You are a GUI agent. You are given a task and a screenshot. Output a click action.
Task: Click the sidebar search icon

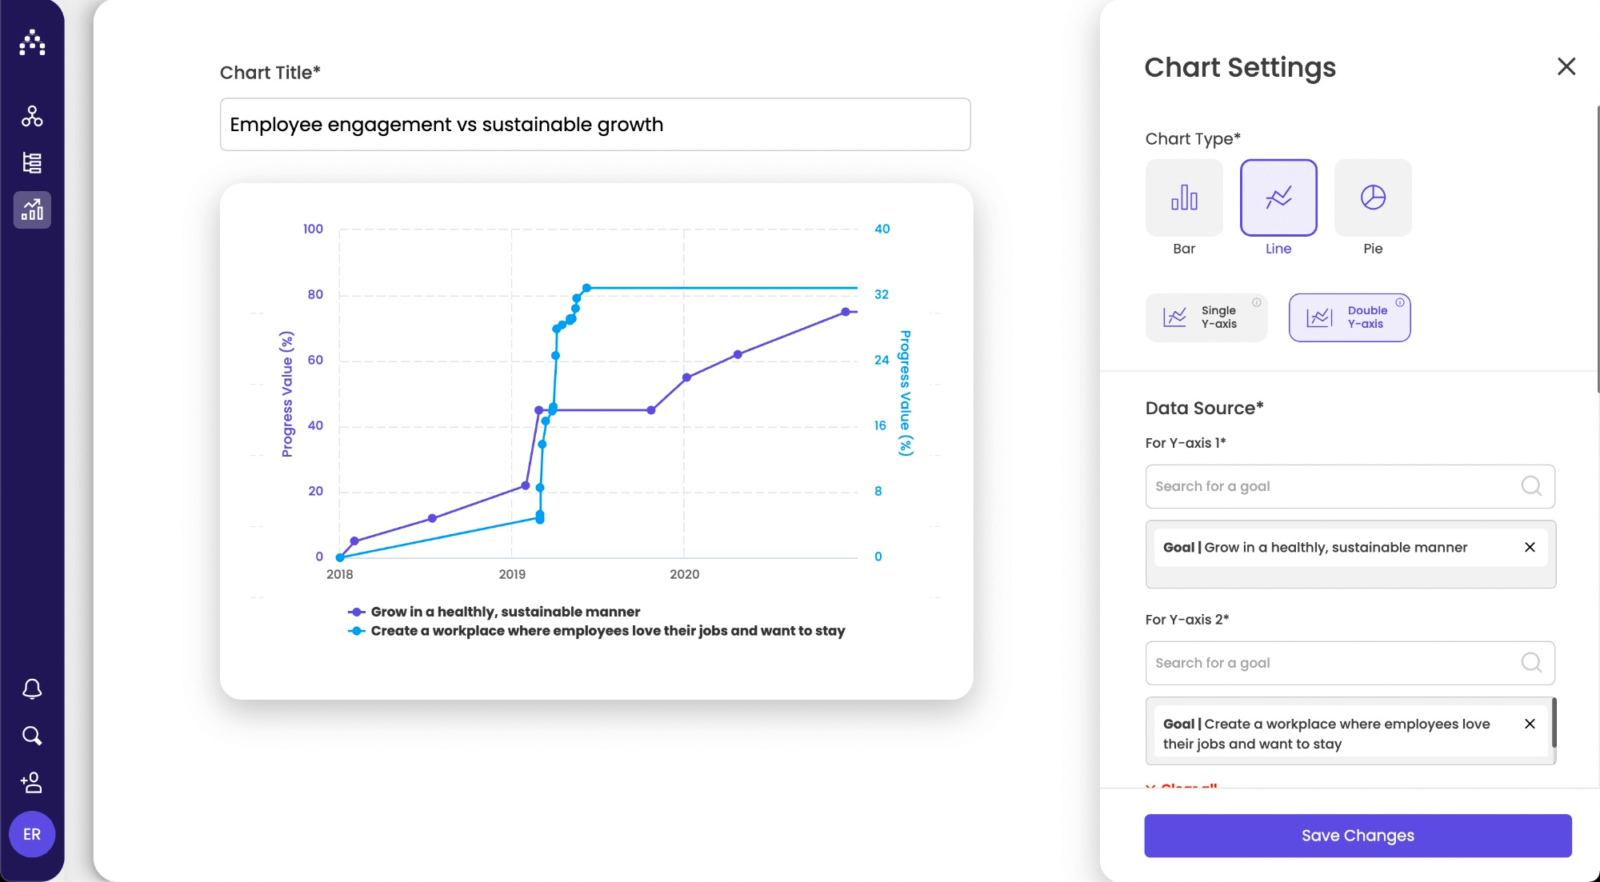(x=32, y=736)
